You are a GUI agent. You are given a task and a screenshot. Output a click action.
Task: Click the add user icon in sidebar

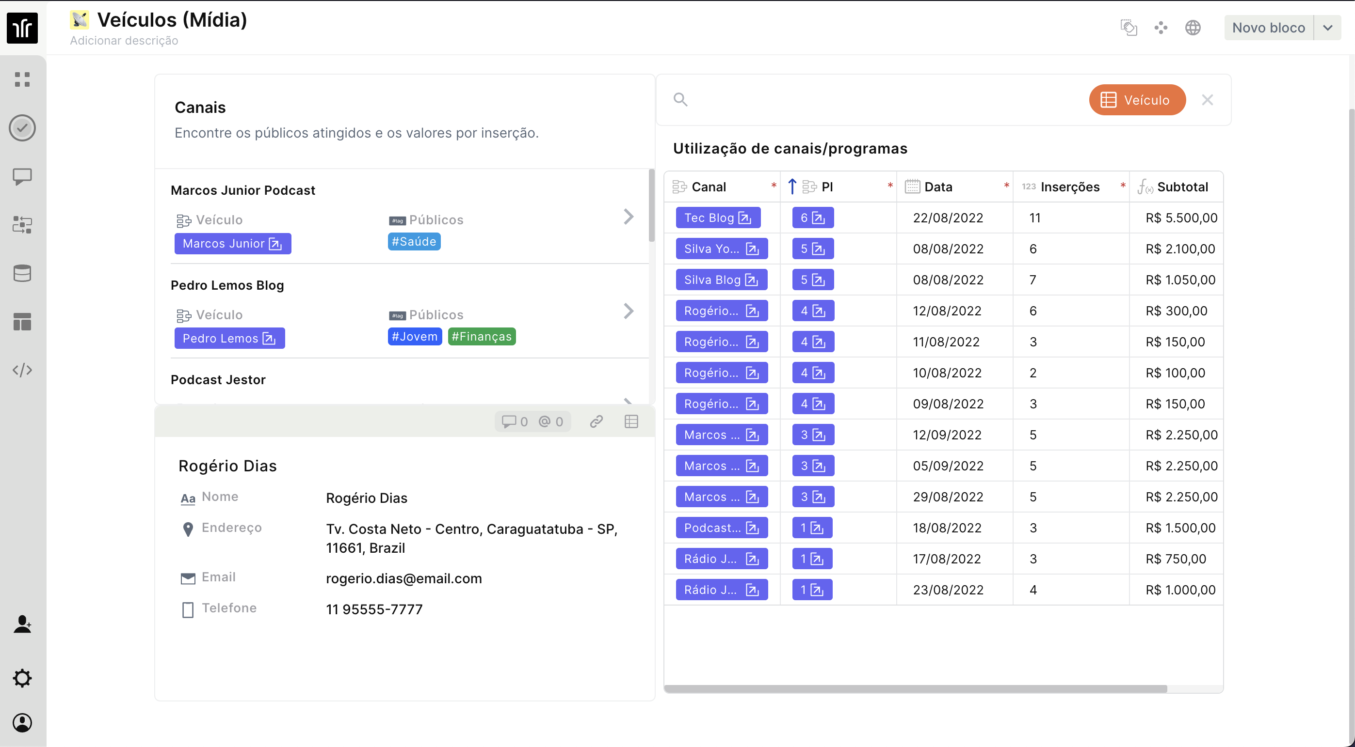[22, 624]
